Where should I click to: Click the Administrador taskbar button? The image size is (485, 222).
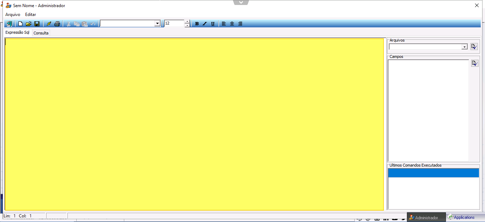(x=426, y=217)
